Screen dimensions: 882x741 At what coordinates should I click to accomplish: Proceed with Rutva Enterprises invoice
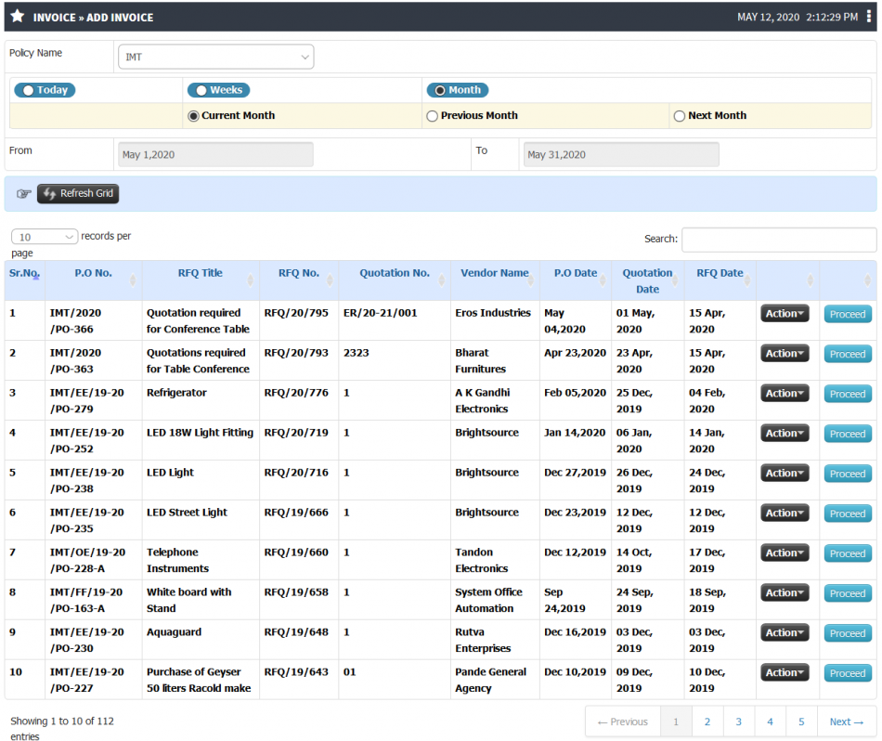(x=848, y=633)
